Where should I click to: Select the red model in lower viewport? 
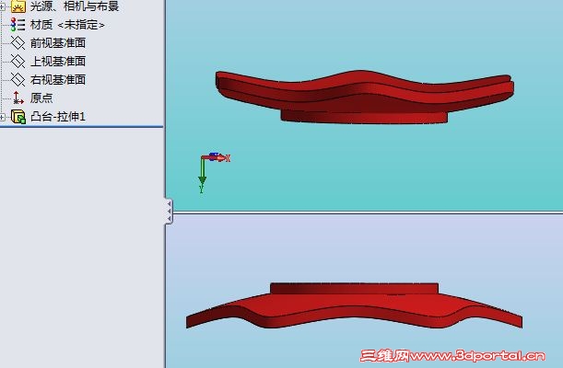coord(354,305)
